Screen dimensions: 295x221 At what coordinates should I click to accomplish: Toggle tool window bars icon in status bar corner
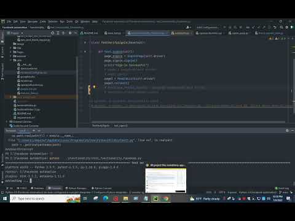pyautogui.click(x=2, y=193)
